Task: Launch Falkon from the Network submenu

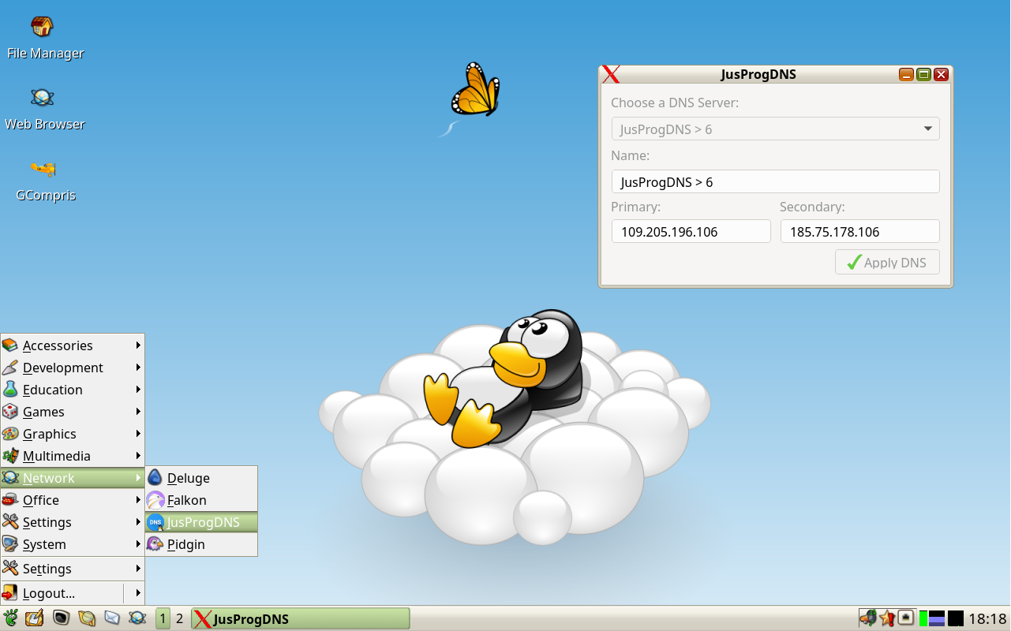Action: coord(201,500)
